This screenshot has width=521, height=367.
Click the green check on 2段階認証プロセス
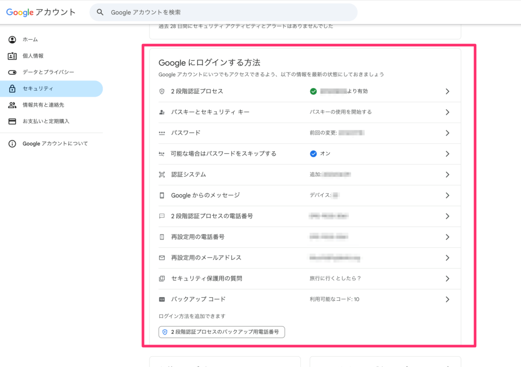pyautogui.click(x=313, y=92)
